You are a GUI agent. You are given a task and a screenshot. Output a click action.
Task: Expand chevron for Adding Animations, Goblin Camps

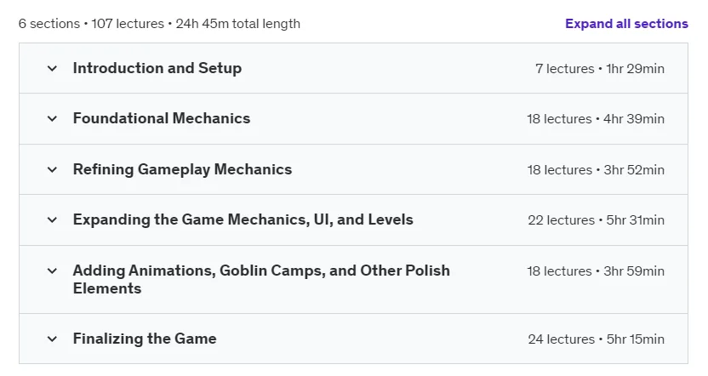point(53,271)
